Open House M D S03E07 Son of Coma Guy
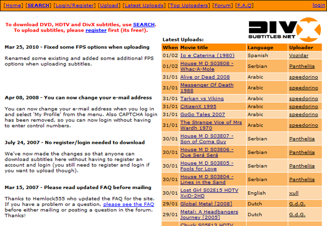Image resolution: width=327 pixels, height=226 pixels. 207,139
